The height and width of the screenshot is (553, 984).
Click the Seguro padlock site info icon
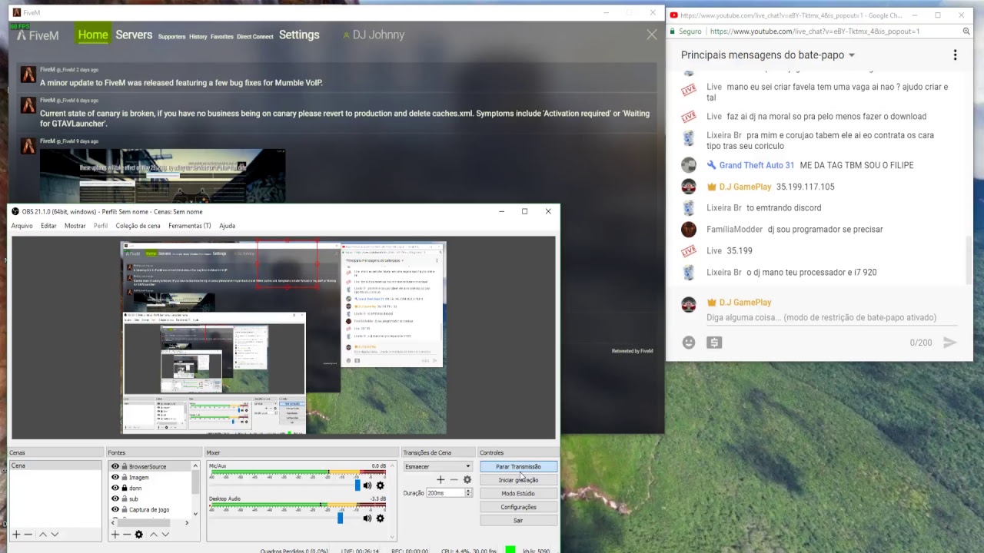672,31
